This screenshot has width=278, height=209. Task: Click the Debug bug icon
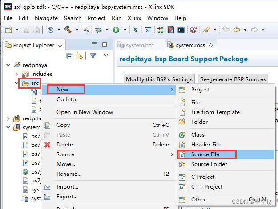[x=99, y=30]
